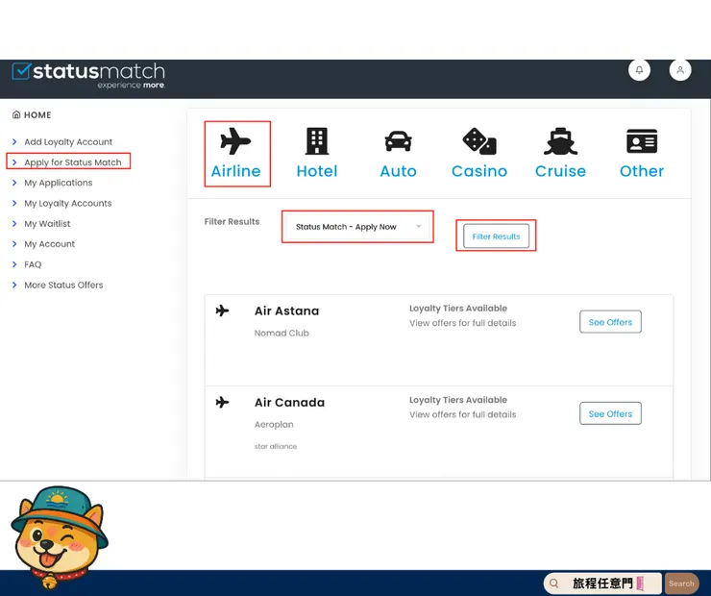Click the Nomad Club program name
711x596 pixels.
(x=282, y=333)
